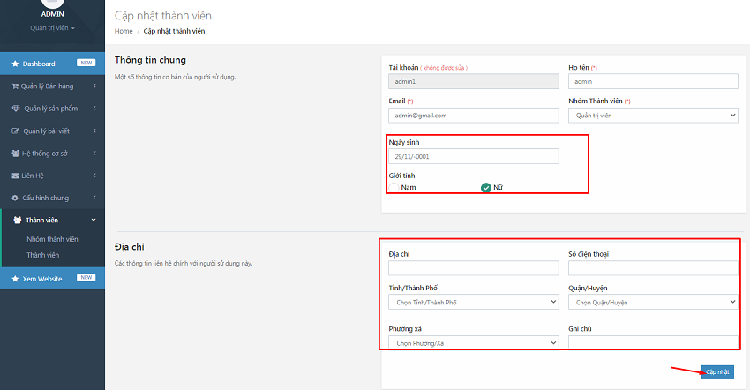750x390 pixels.
Task: Open Nhóm thành viên submenu item
Action: coord(52,239)
